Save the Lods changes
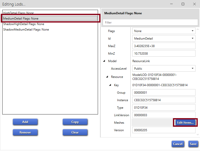 [x=193, y=144]
